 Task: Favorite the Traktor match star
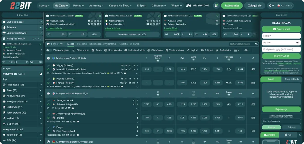49,118
